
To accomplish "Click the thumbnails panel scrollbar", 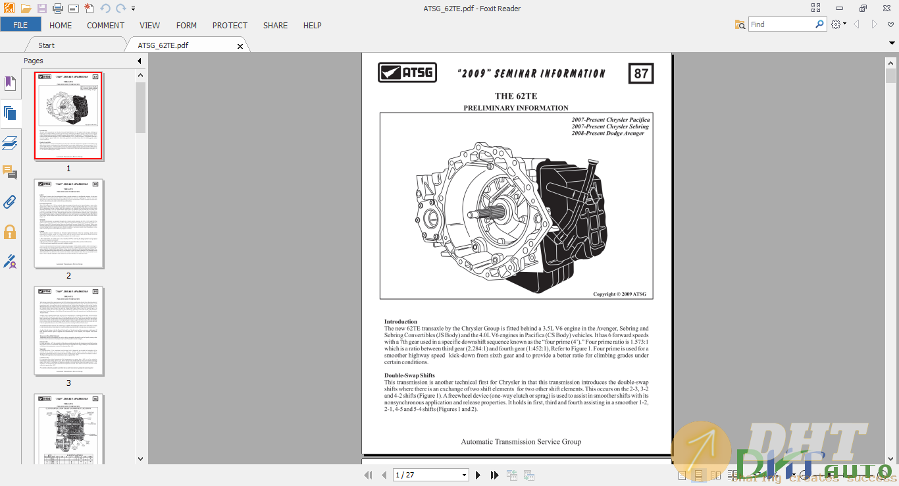I will point(140,108).
